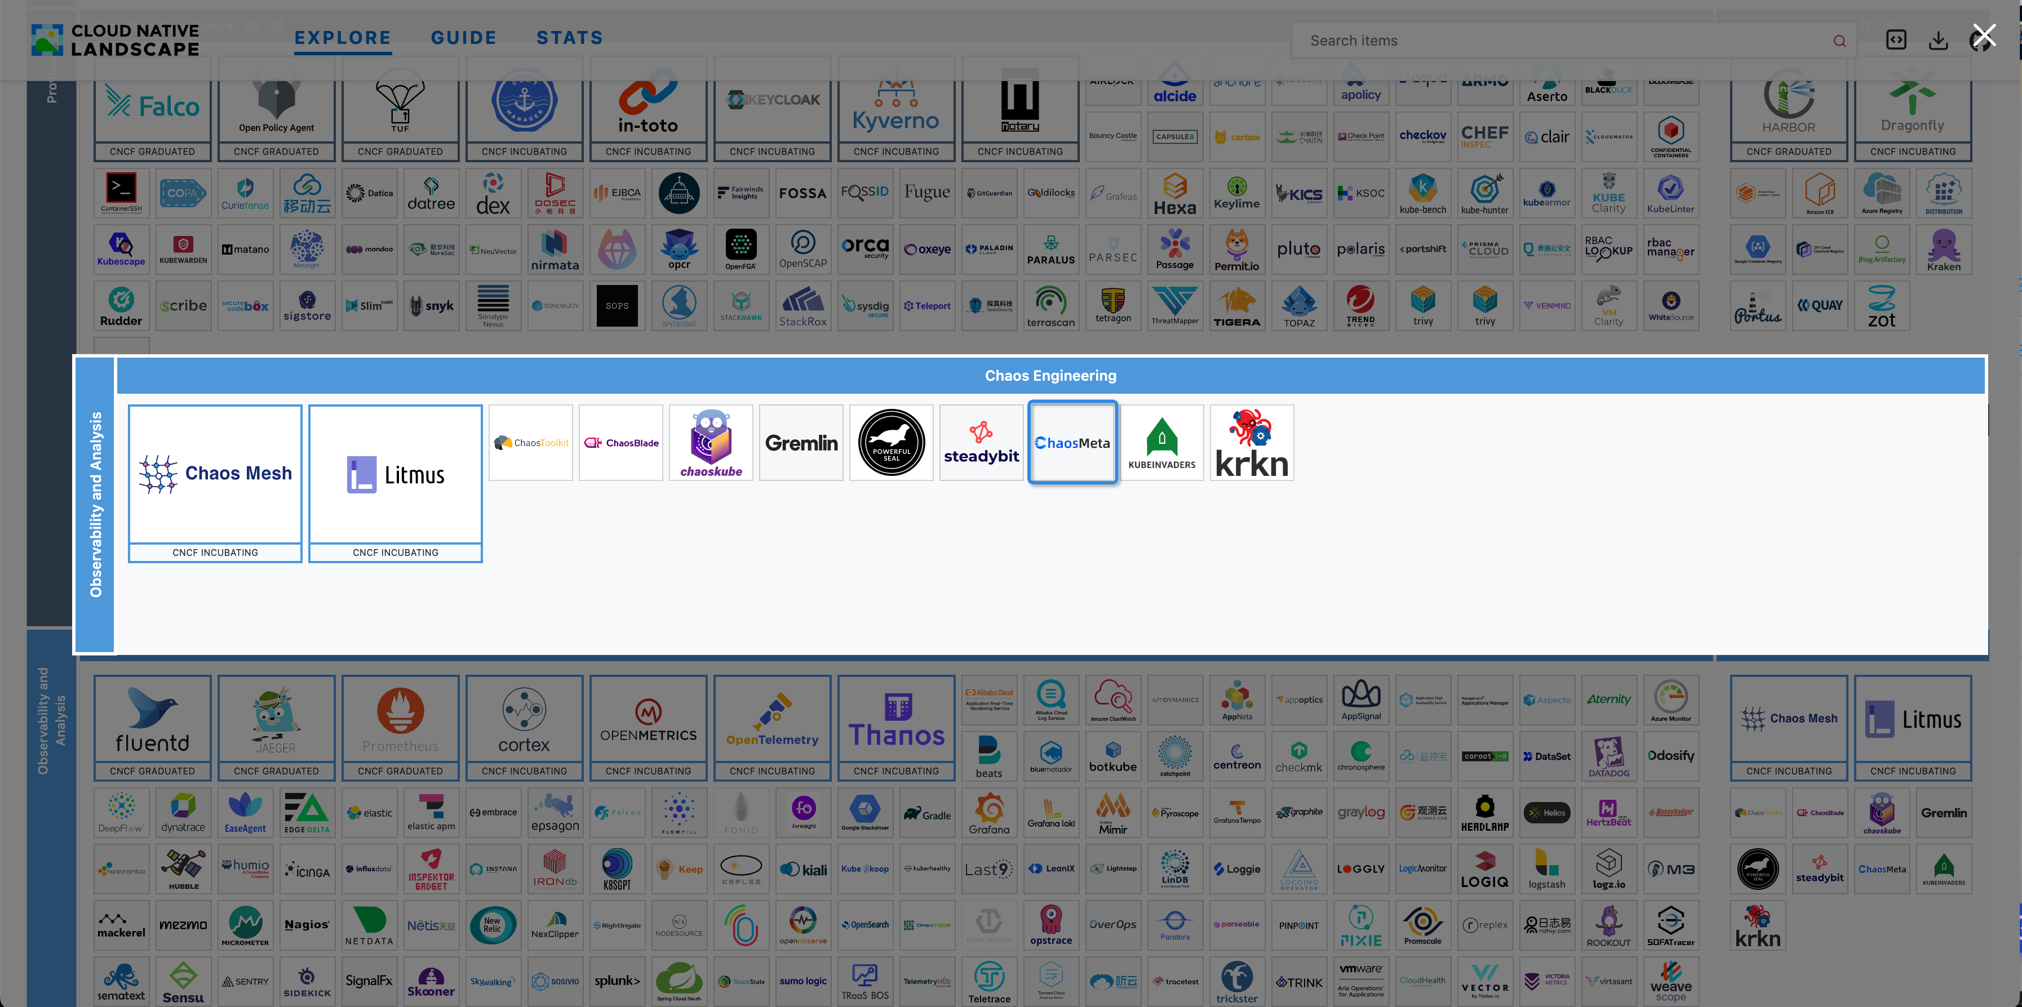Image resolution: width=2022 pixels, height=1007 pixels.
Task: Click the Chaos Engineering category header
Action: (1049, 376)
